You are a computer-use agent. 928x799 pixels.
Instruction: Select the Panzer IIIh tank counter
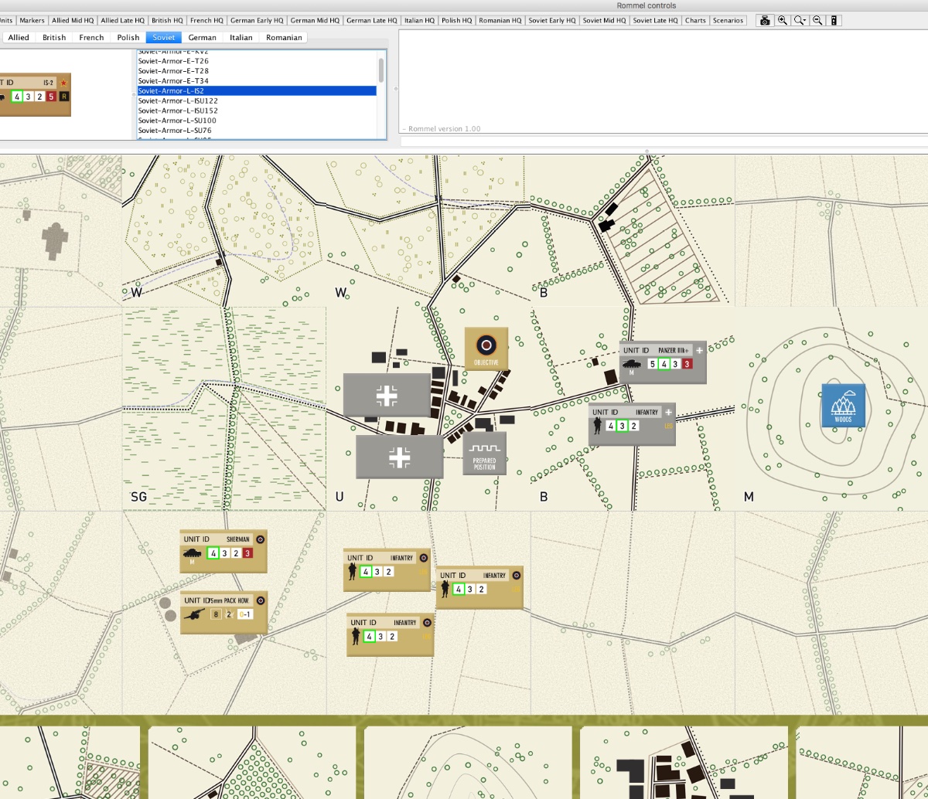point(663,362)
